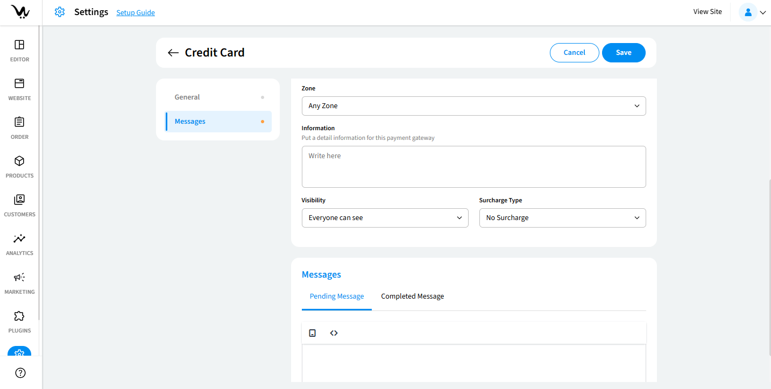View the Analytics chart icon
The width and height of the screenshot is (771, 389).
coord(19,239)
